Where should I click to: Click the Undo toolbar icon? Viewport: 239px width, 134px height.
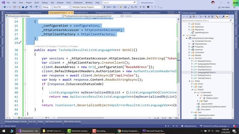tap(31, 7)
